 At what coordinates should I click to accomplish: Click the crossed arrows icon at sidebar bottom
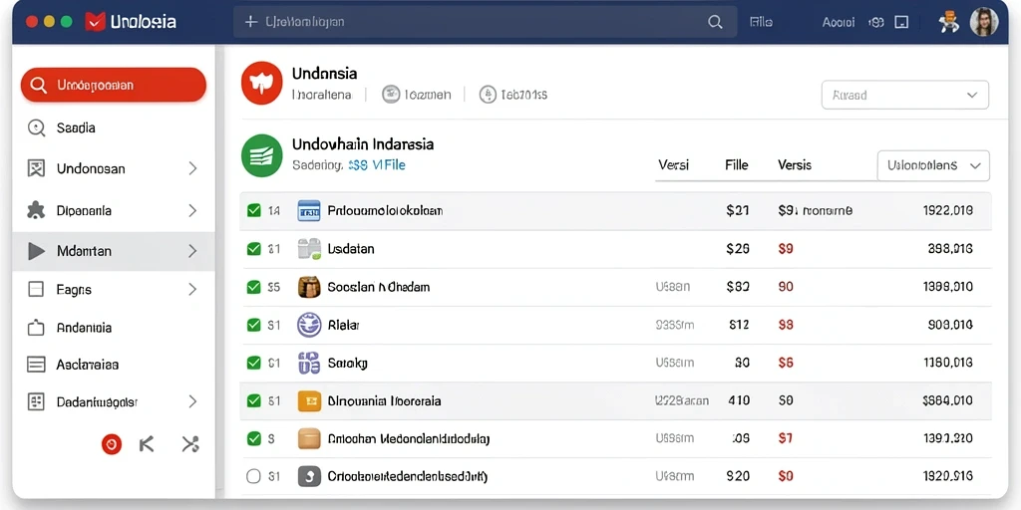(189, 444)
